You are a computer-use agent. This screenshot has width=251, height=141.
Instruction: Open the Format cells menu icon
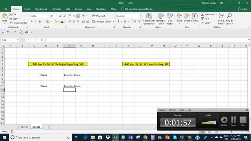point(195,16)
